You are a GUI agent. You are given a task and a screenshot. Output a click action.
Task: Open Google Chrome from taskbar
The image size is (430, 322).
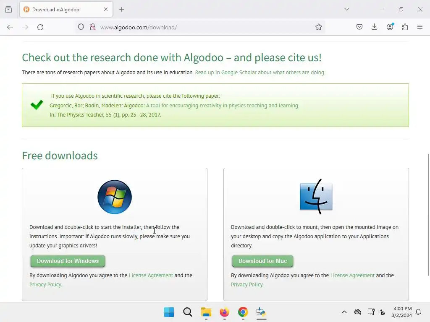coord(243,312)
